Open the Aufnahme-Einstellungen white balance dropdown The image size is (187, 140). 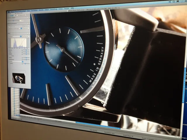(15, 29)
